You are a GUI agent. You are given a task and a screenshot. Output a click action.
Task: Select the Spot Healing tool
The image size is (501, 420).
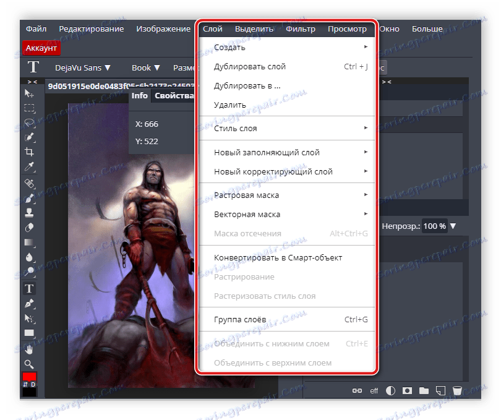(30, 184)
